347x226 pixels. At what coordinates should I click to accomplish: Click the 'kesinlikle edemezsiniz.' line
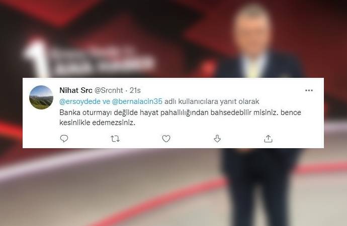tap(97, 123)
